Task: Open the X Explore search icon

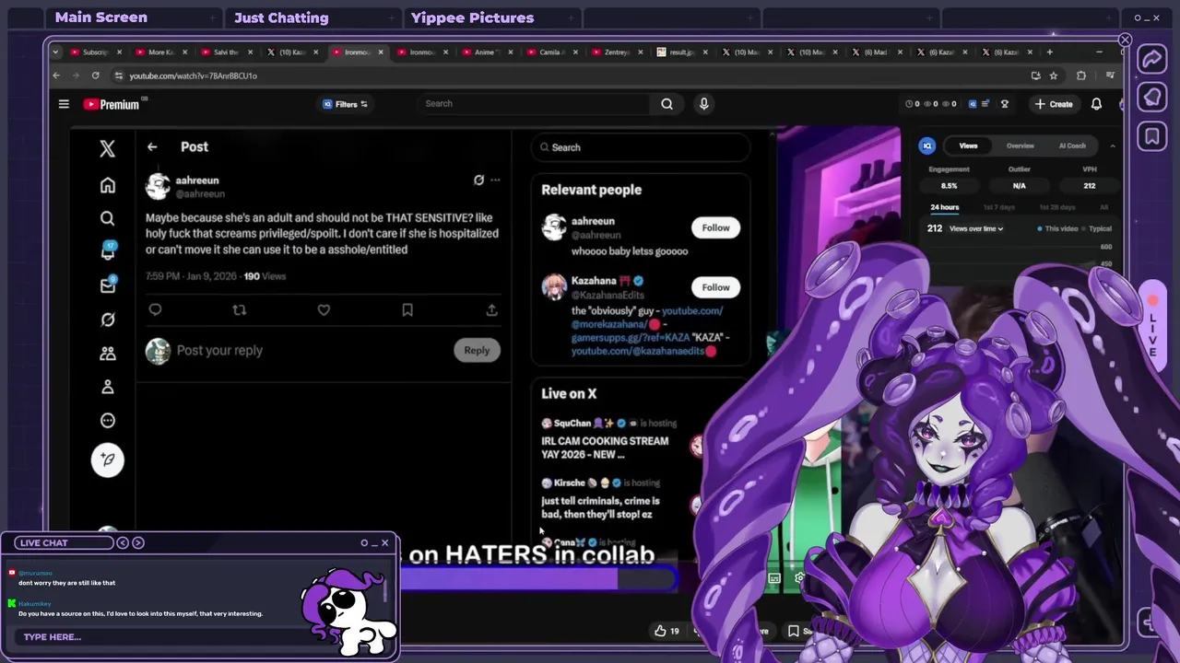Action: (x=107, y=218)
